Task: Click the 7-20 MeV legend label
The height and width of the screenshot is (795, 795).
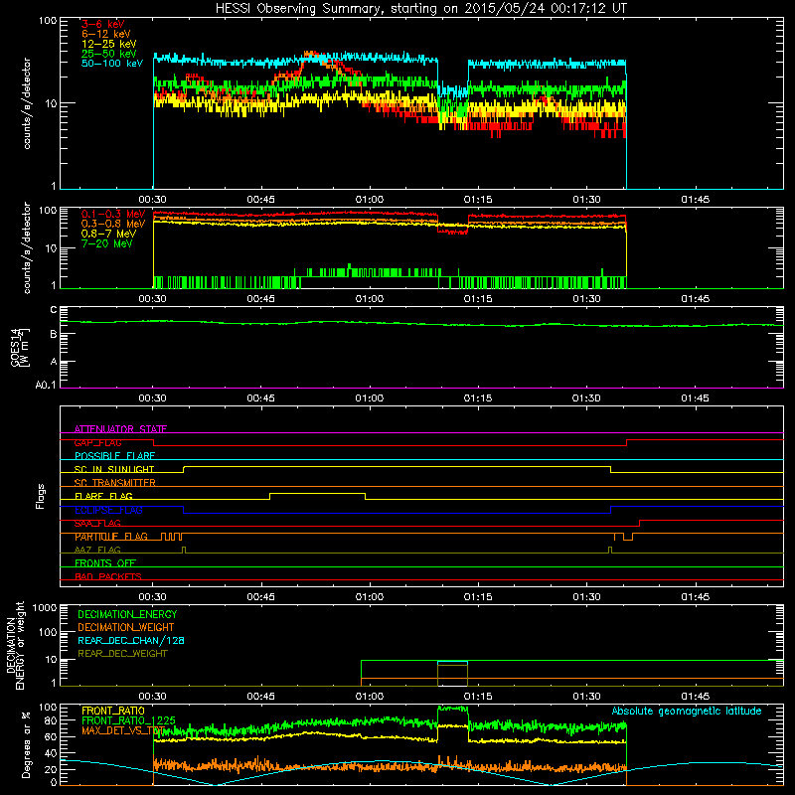Action: (x=106, y=243)
